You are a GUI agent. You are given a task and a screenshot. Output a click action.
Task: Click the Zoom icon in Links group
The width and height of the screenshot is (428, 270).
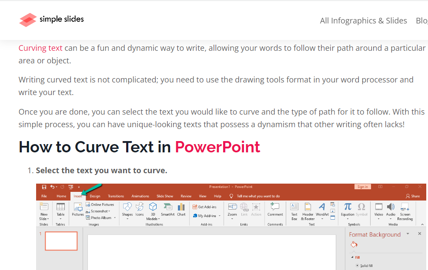(232, 207)
